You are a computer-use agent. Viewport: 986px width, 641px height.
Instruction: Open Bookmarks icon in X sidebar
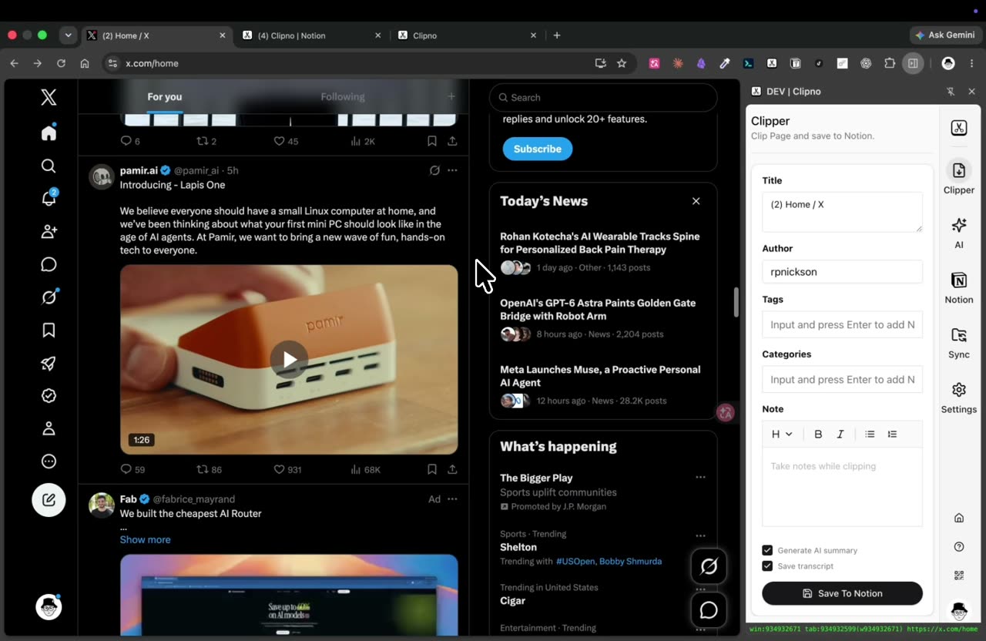point(49,330)
